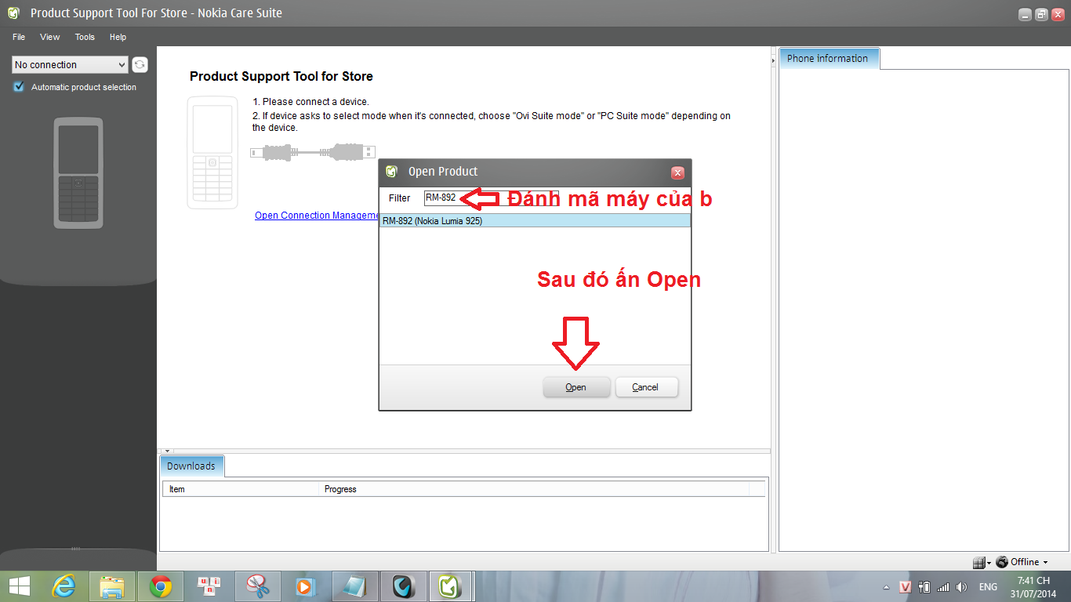Click the ENG input language indicator
This screenshot has height=602, width=1071.
point(988,586)
